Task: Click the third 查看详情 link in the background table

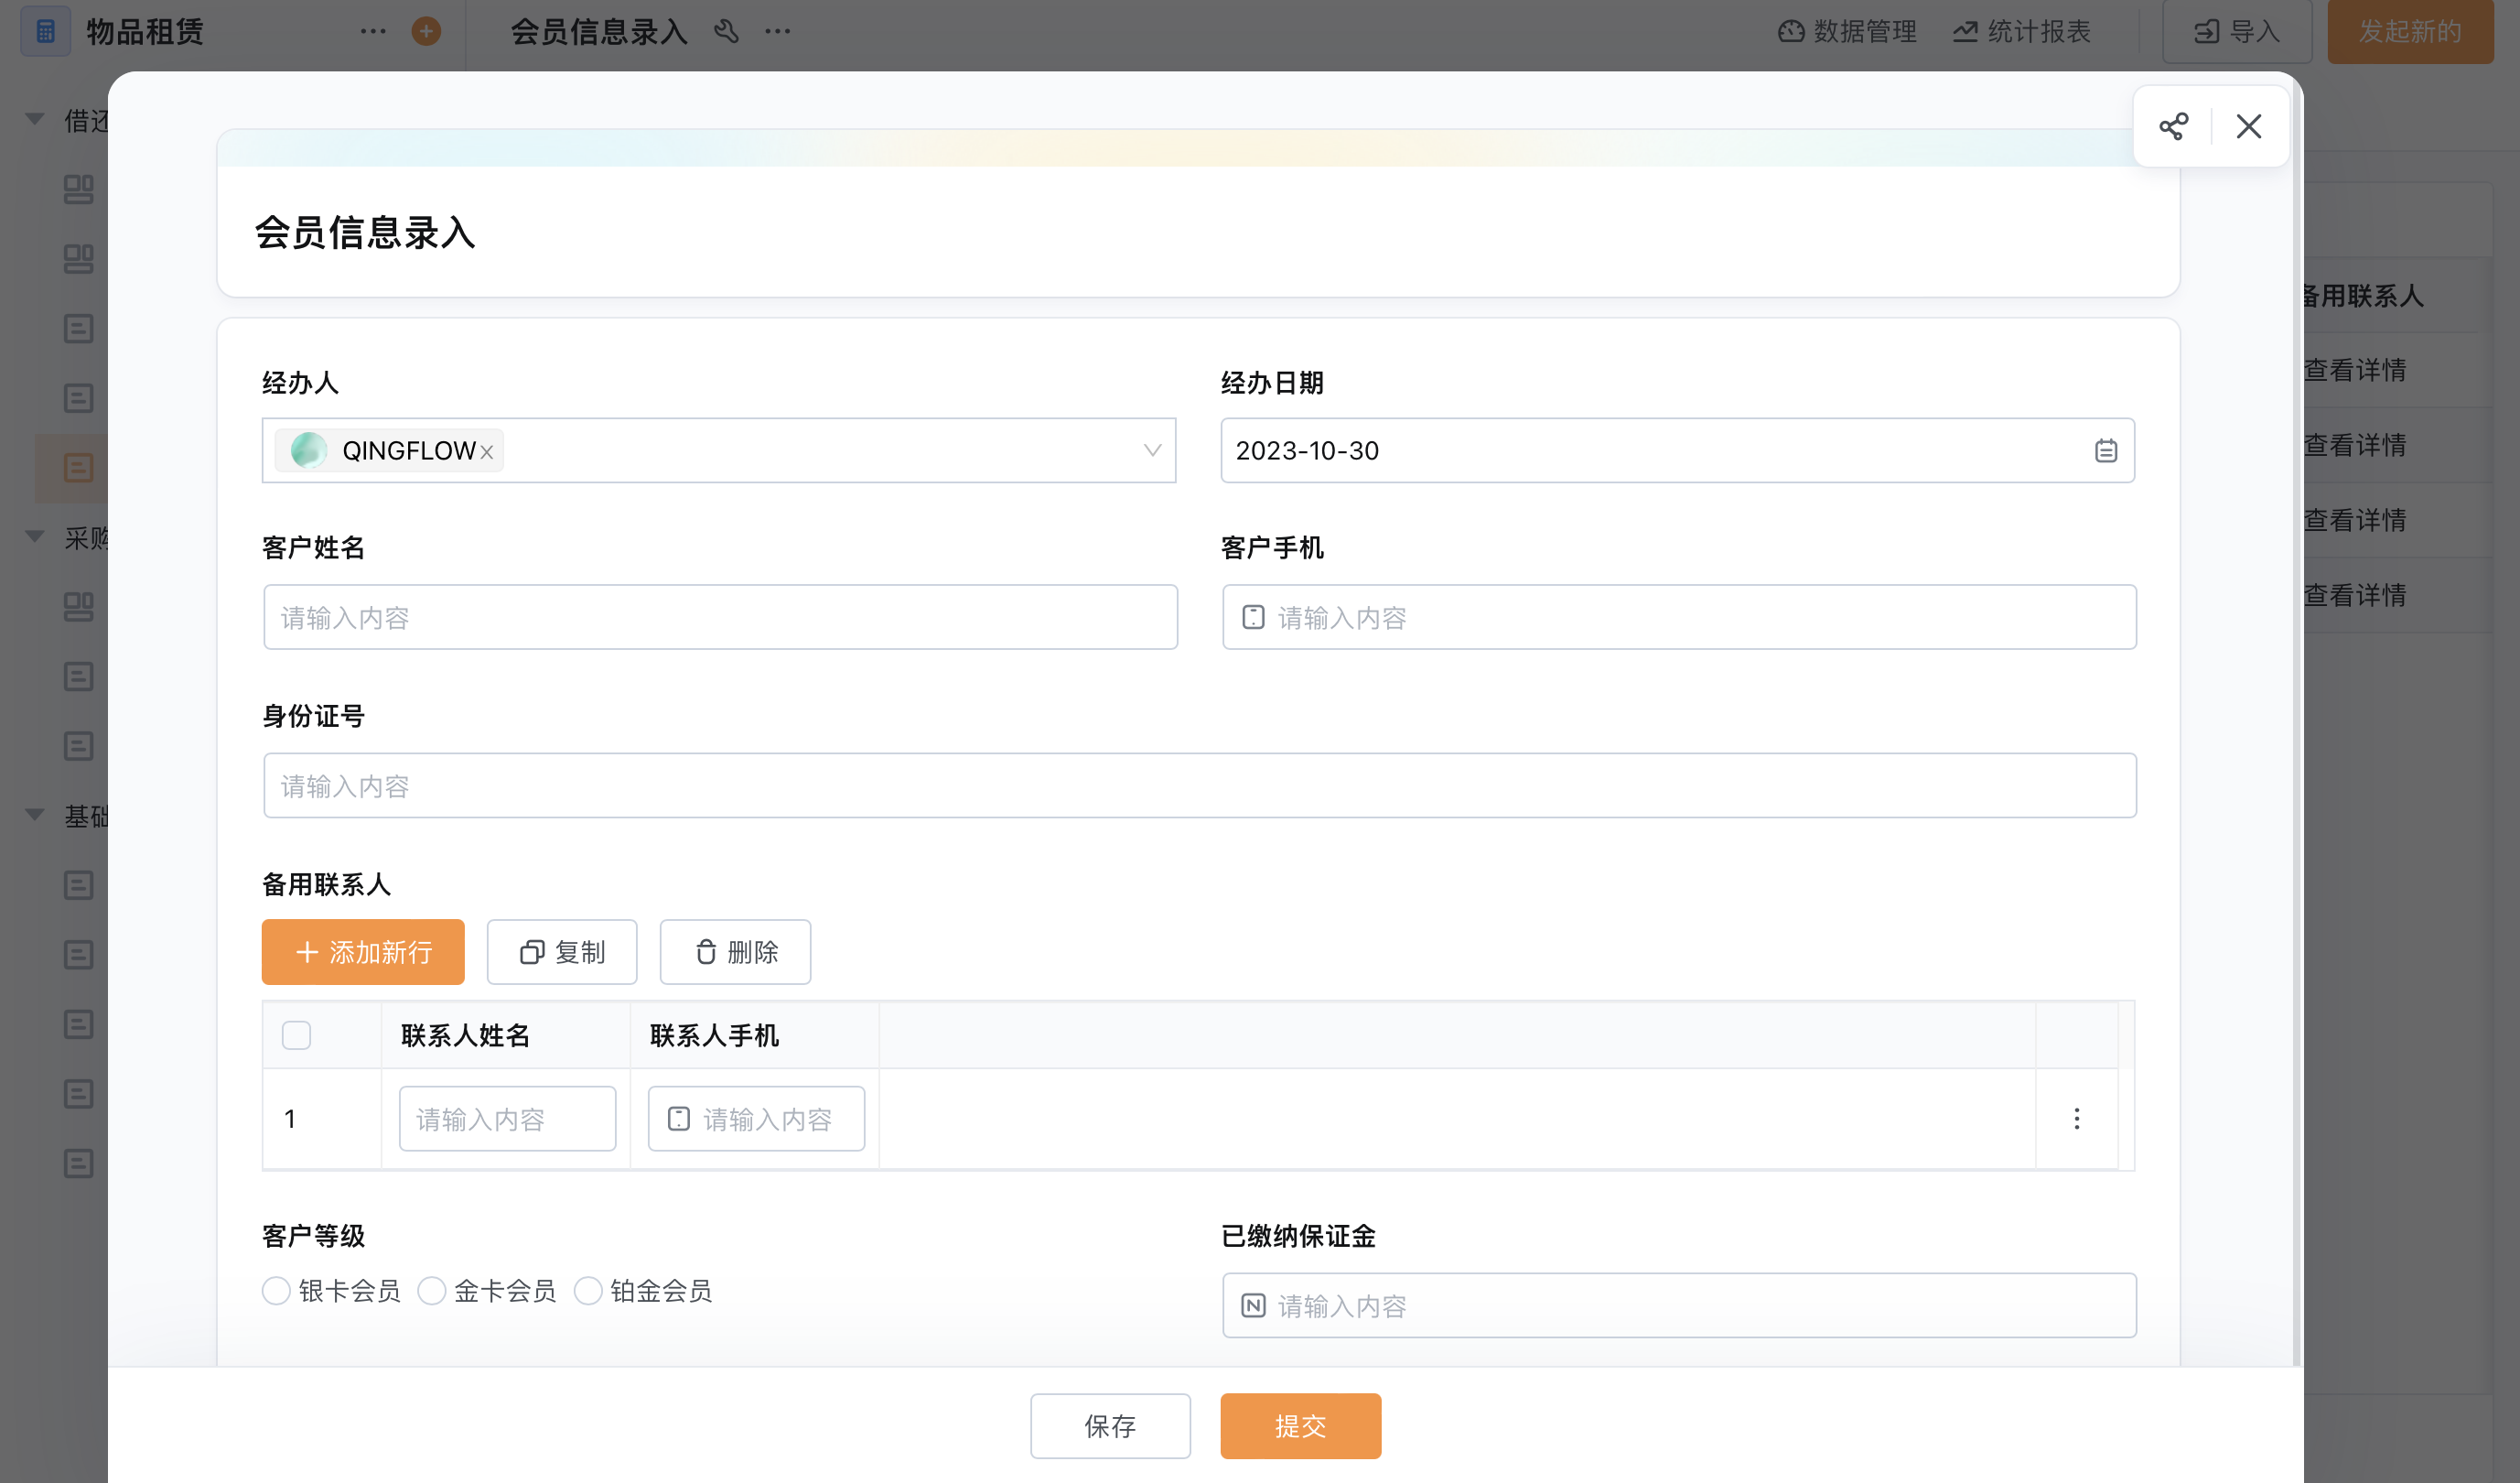Action: tap(2354, 520)
